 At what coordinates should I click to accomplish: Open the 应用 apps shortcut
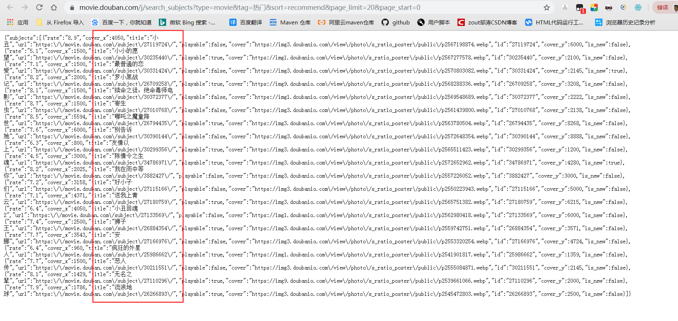tap(18, 22)
